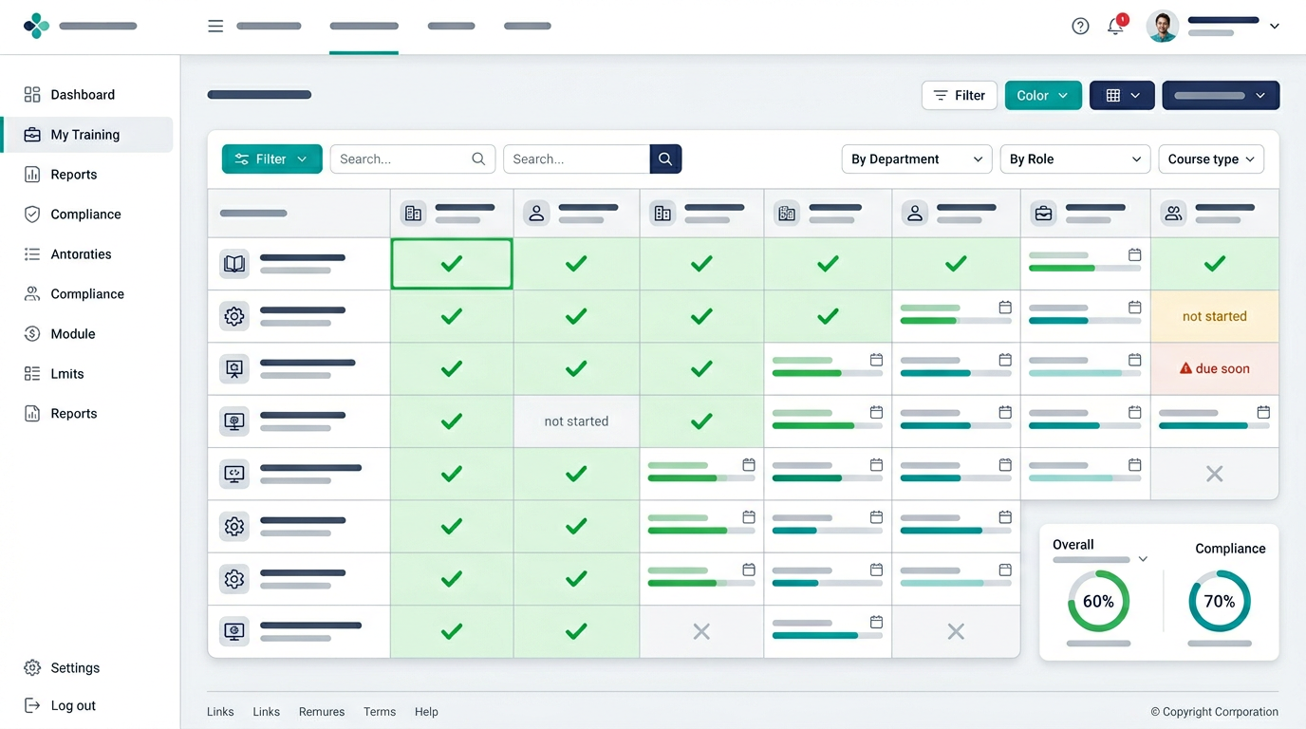This screenshot has height=729, width=1306.
Task: Open the notifications bell
Action: coord(1116,27)
